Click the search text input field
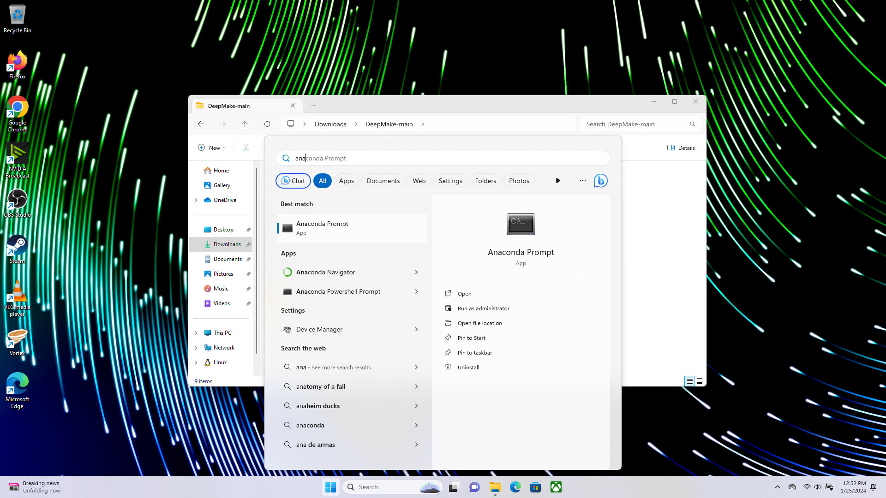This screenshot has height=498, width=886. pos(443,158)
